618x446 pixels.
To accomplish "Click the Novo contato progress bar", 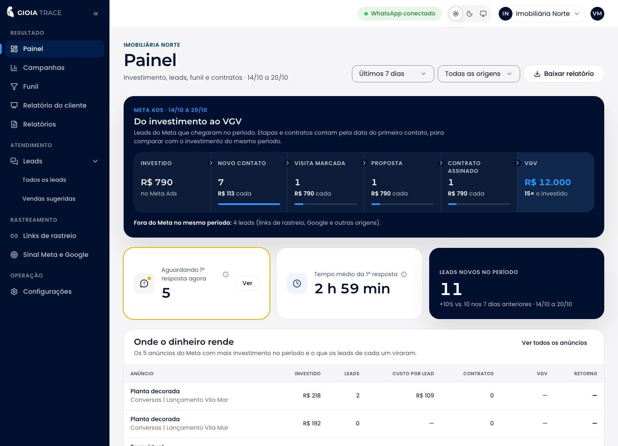I will 249,204.
